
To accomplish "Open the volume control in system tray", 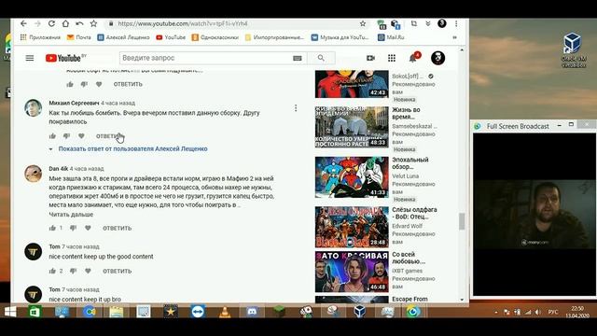I will (x=537, y=312).
